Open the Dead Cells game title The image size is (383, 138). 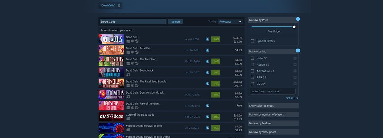point(132,37)
